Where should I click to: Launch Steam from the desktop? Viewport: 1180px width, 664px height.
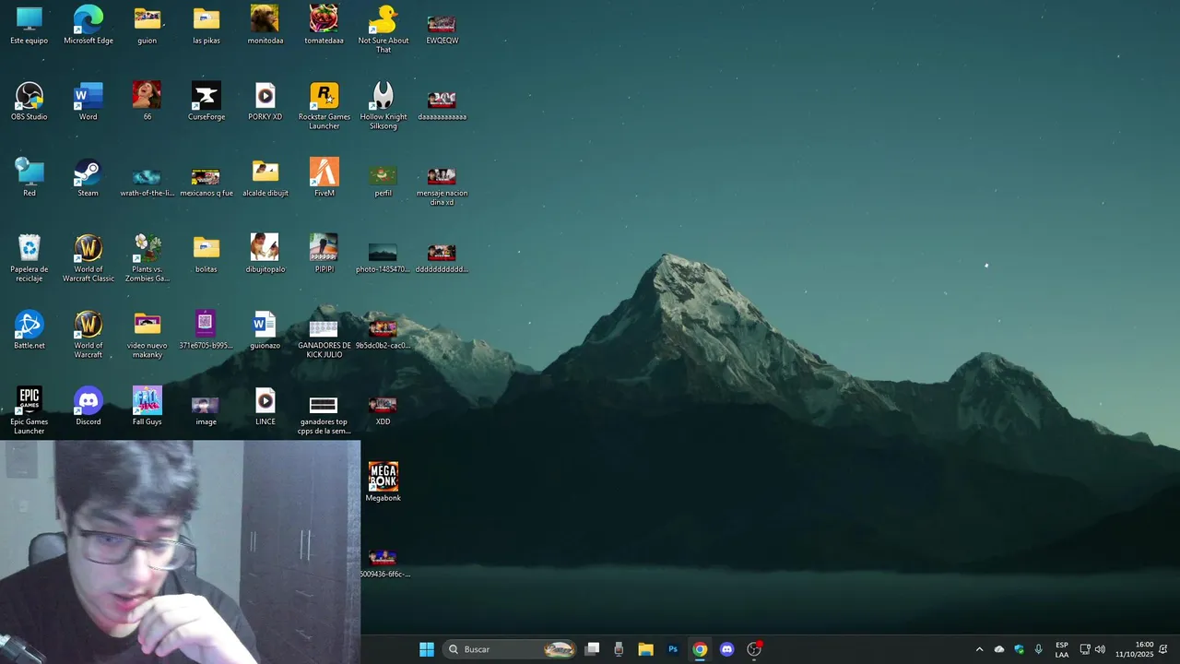click(x=88, y=177)
